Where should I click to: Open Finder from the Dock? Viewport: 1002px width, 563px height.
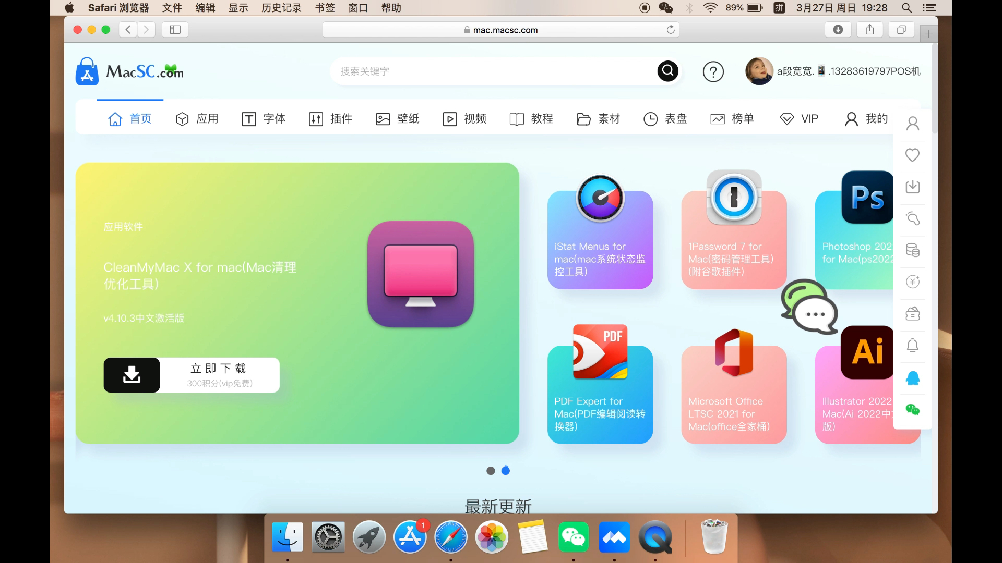pos(287,537)
